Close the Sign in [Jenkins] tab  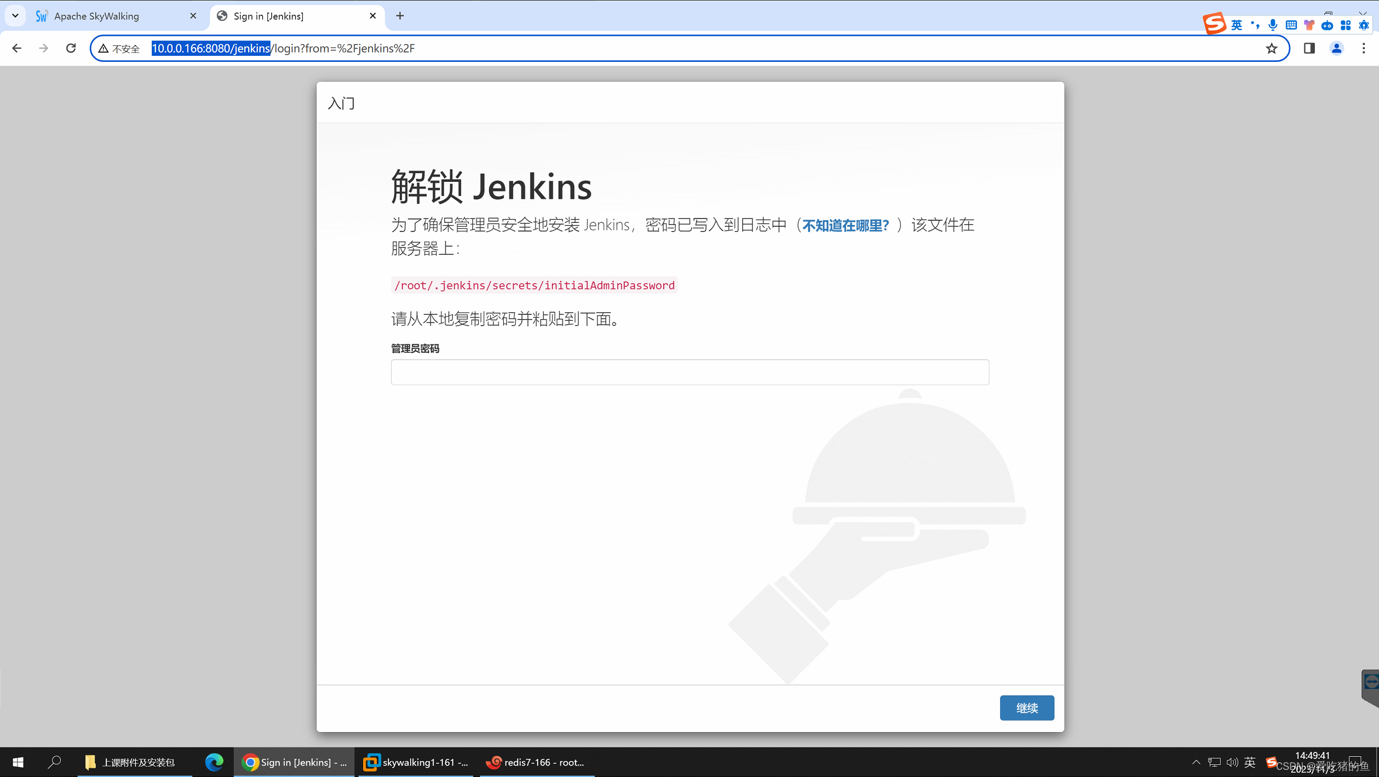(373, 16)
